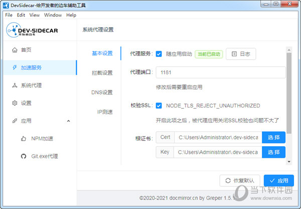
Task: Click the log icon in 日志 button
Action: (x=234, y=54)
